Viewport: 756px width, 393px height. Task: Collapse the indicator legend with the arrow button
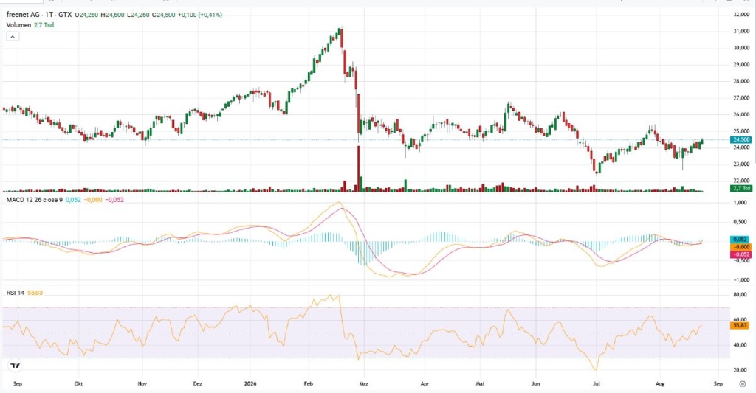tap(13, 37)
